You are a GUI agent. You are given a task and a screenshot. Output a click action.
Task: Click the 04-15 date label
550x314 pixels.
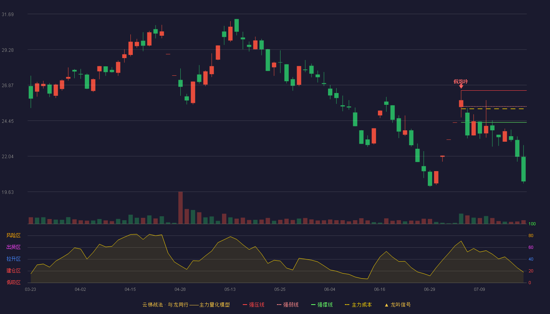(x=130, y=289)
